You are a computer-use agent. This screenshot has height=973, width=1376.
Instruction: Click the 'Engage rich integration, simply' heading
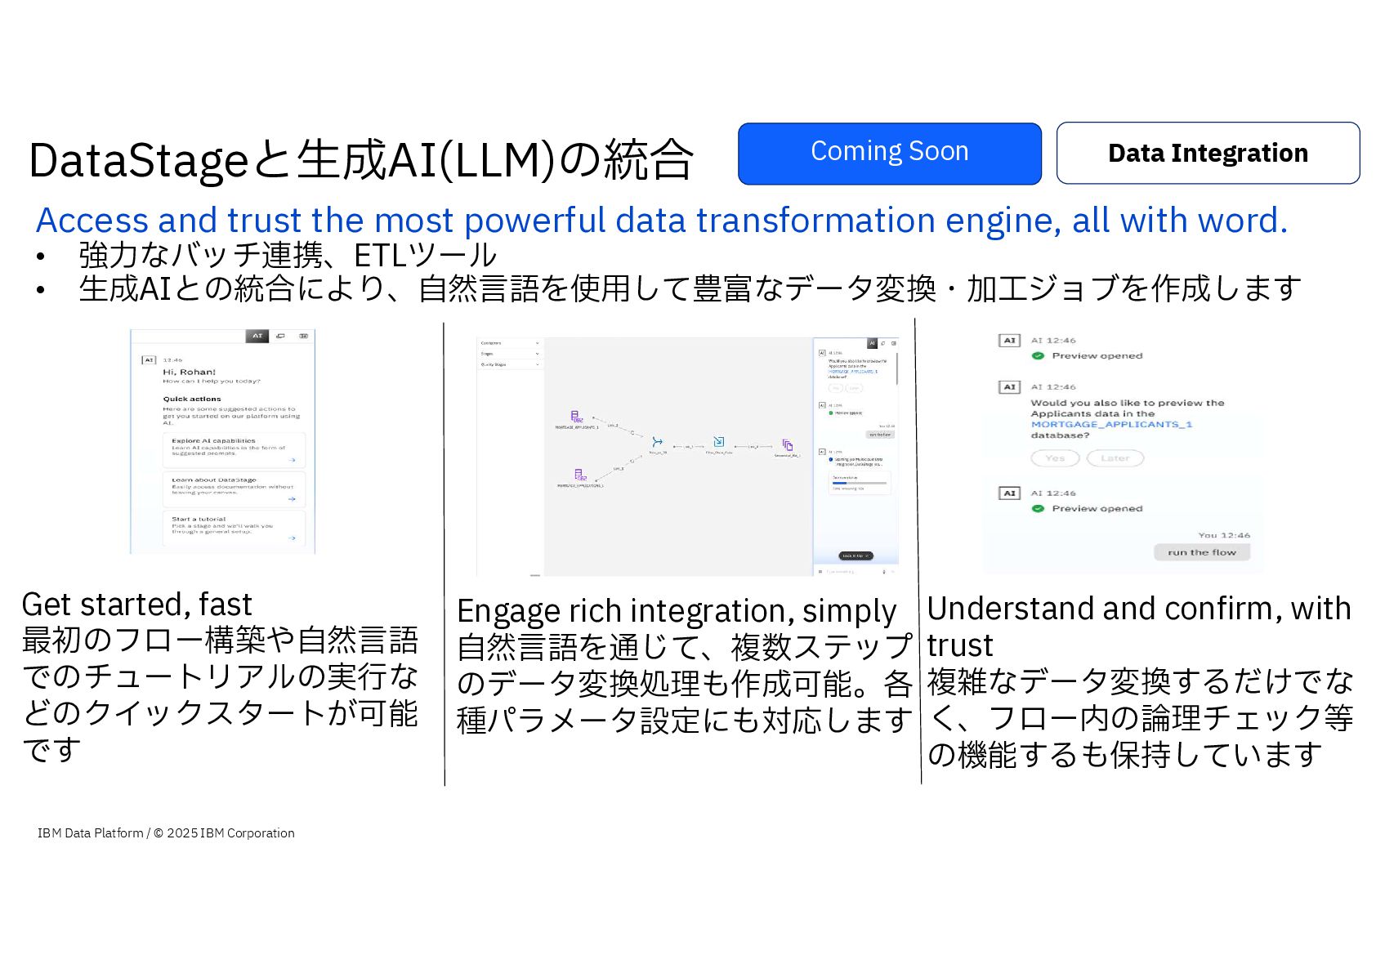pyautogui.click(x=677, y=611)
